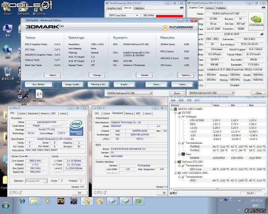Launch Internet Explorer from the taskbar

click(x=22, y=201)
